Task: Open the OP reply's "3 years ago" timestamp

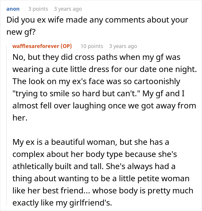Action: (x=123, y=46)
